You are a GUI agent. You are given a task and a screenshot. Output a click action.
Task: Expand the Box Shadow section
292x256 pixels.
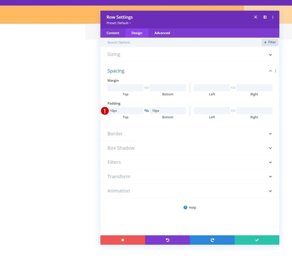pyautogui.click(x=190, y=148)
